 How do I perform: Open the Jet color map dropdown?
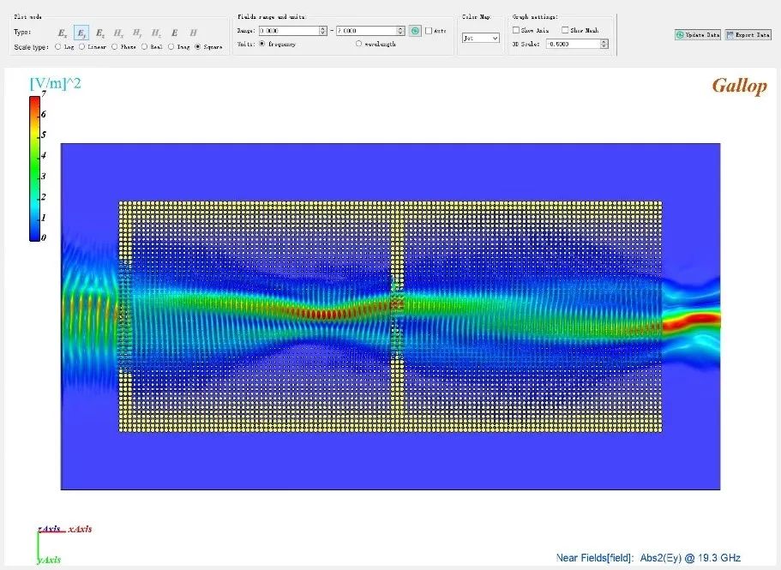(x=480, y=38)
